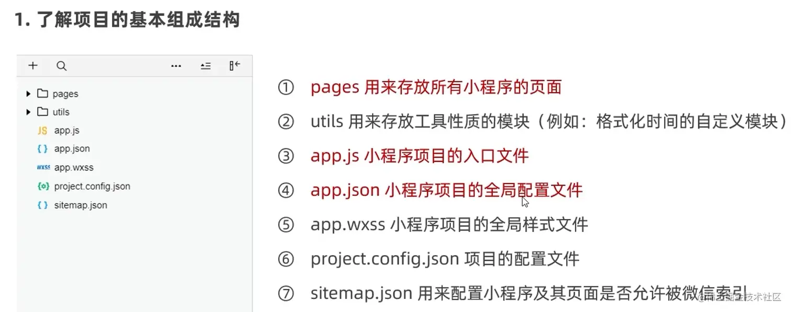Open the app.json file name in the tree
The height and width of the screenshot is (312, 791).
click(72, 149)
